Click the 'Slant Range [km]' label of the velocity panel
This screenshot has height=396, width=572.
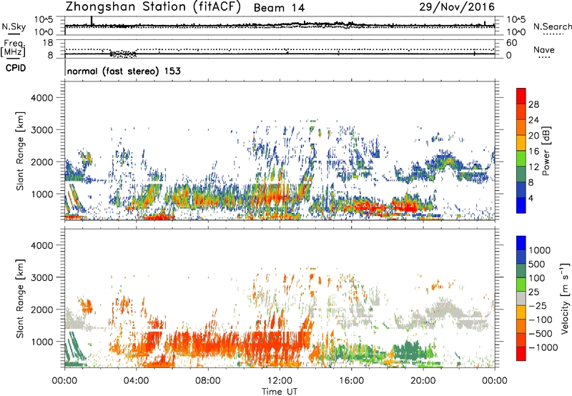click(20, 299)
